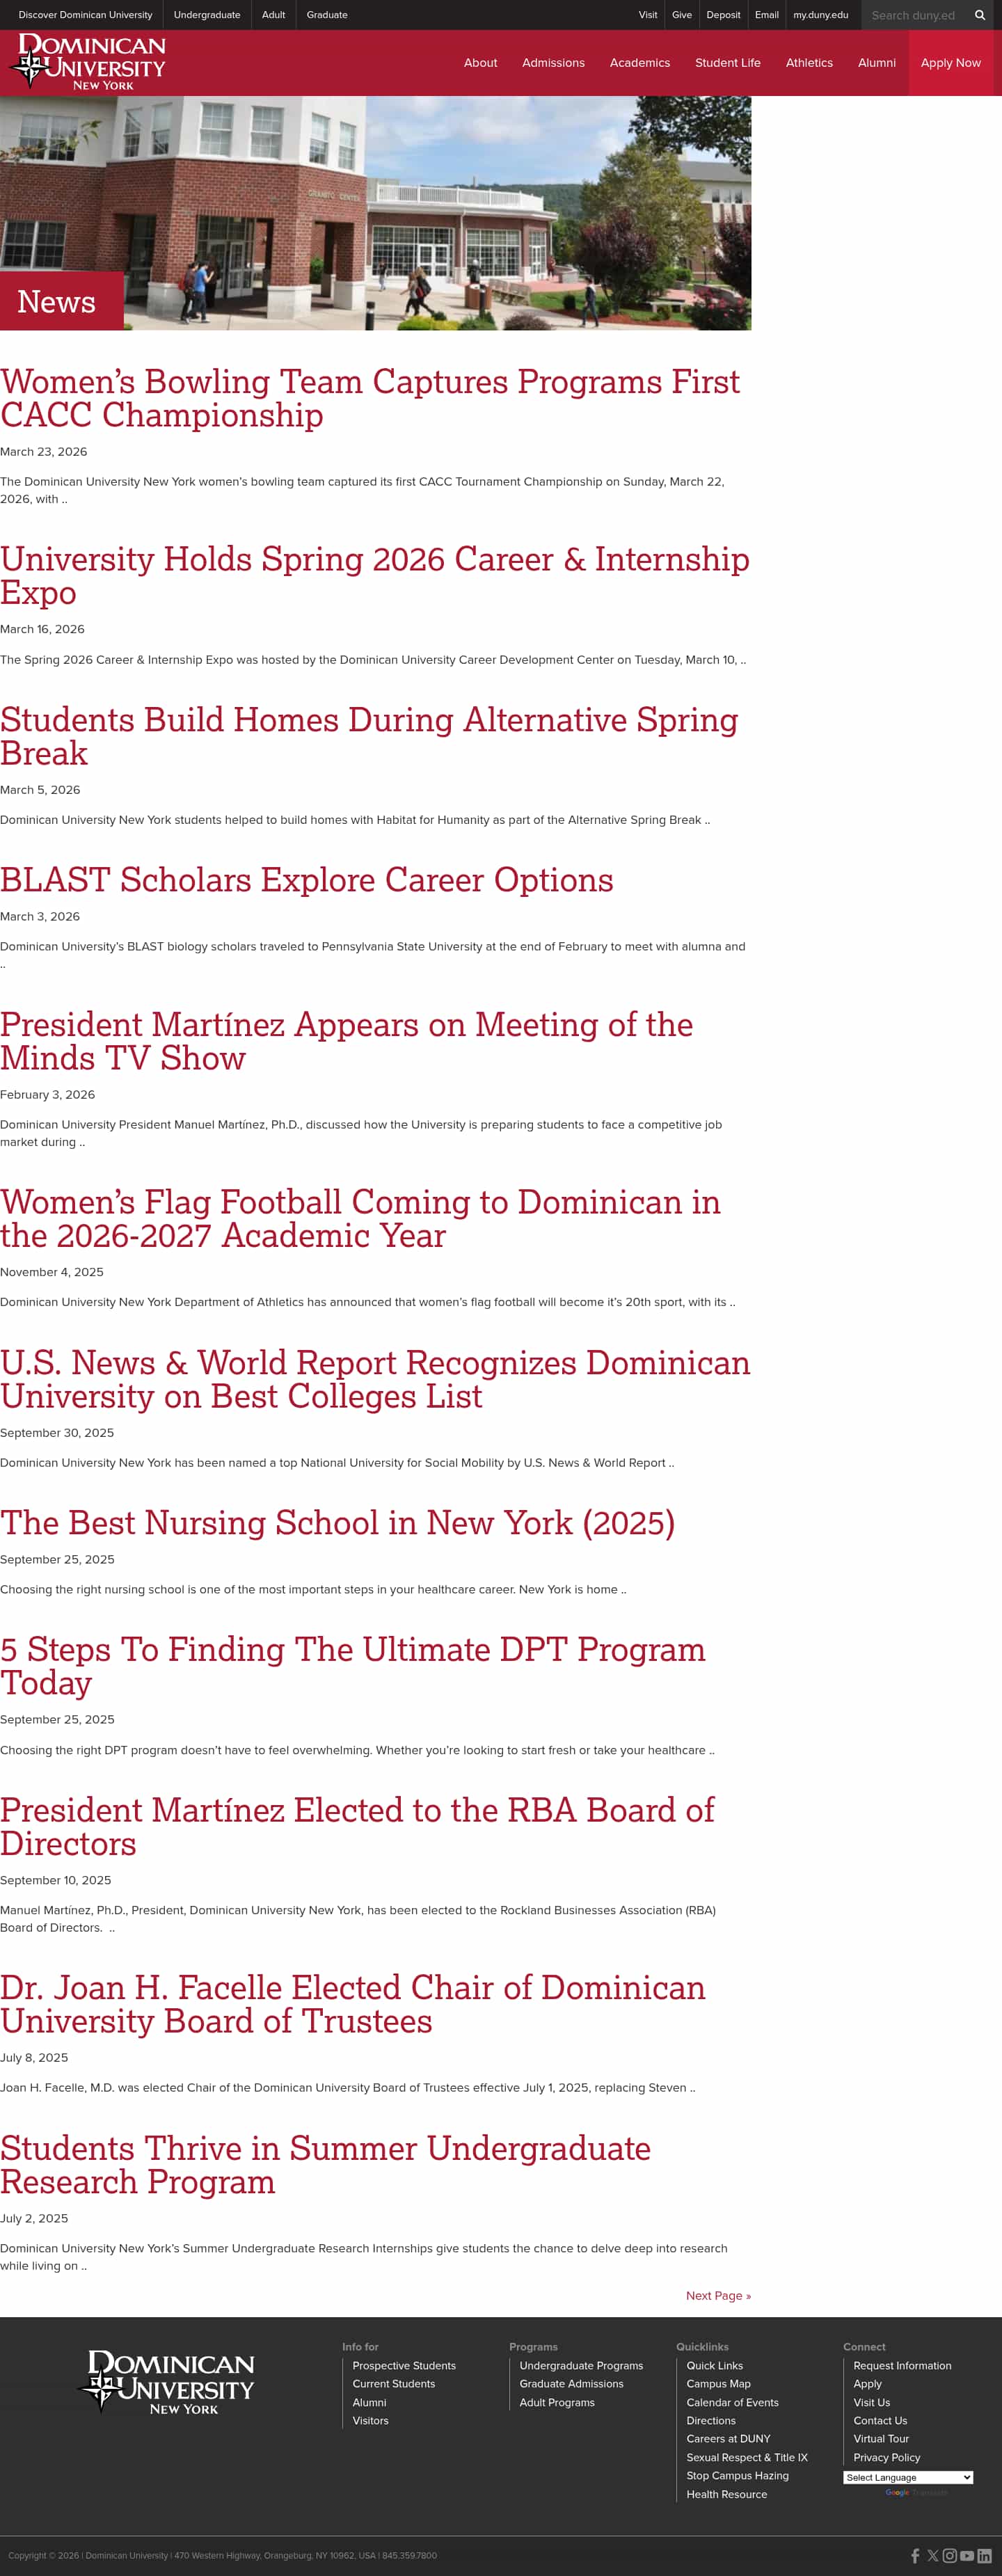This screenshot has width=1002, height=2576.
Task: Open the X (Twitter) footer icon
Action: 933,2555
